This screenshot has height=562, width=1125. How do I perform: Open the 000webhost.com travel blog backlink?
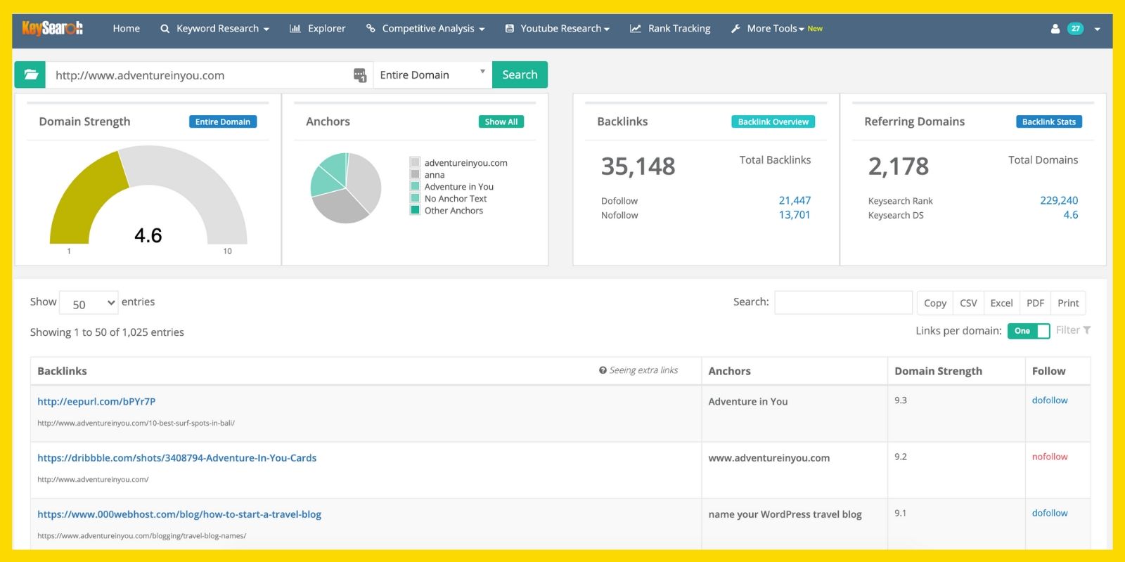pyautogui.click(x=179, y=514)
